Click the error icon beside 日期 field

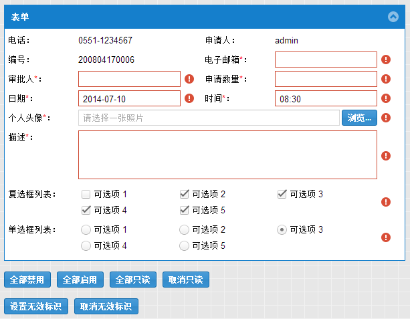[189, 98]
